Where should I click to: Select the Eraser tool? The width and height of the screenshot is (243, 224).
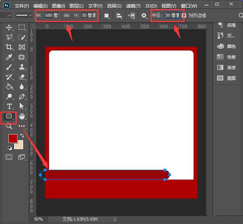click(x=22, y=77)
